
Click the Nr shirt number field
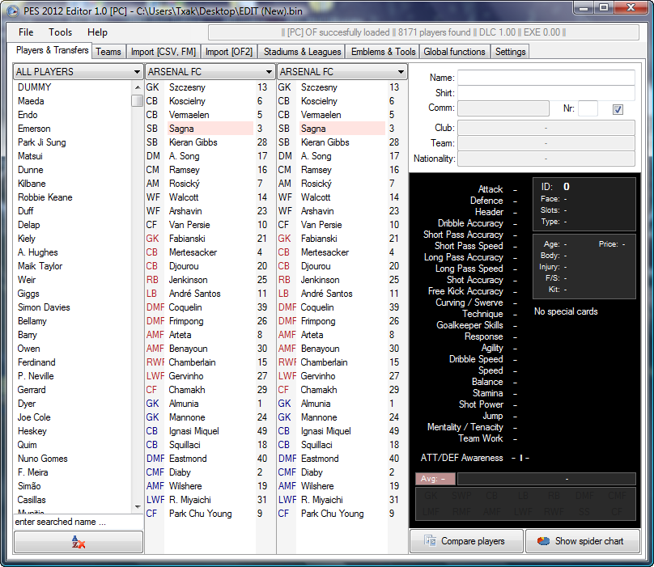pyautogui.click(x=588, y=108)
